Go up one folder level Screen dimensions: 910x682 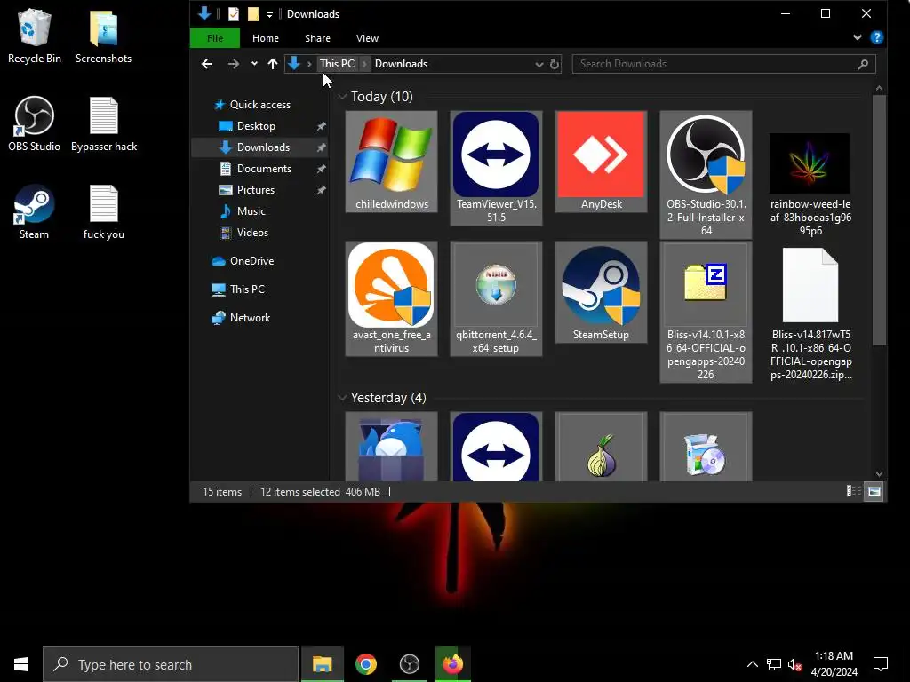pyautogui.click(x=273, y=64)
